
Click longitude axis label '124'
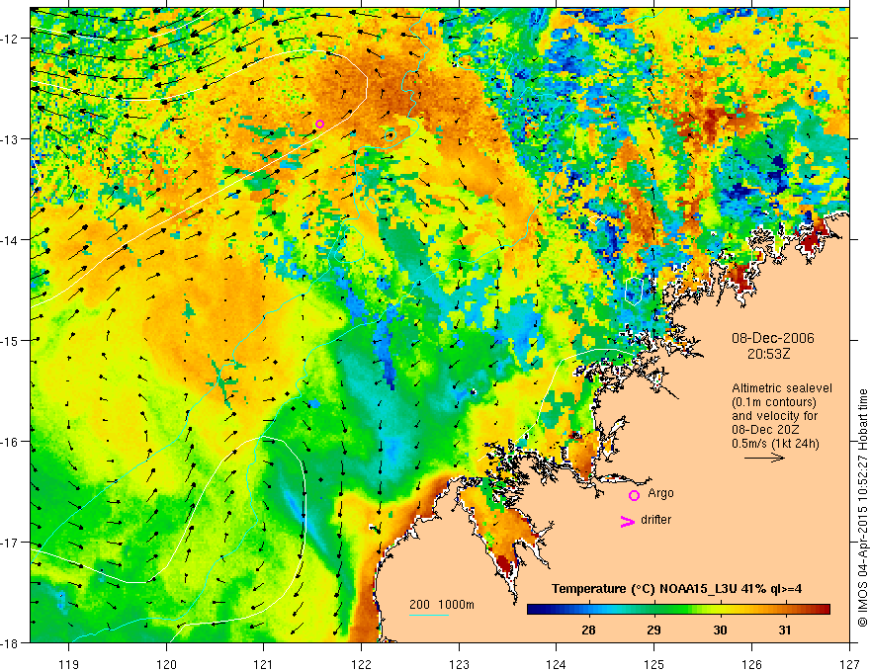[x=557, y=664]
